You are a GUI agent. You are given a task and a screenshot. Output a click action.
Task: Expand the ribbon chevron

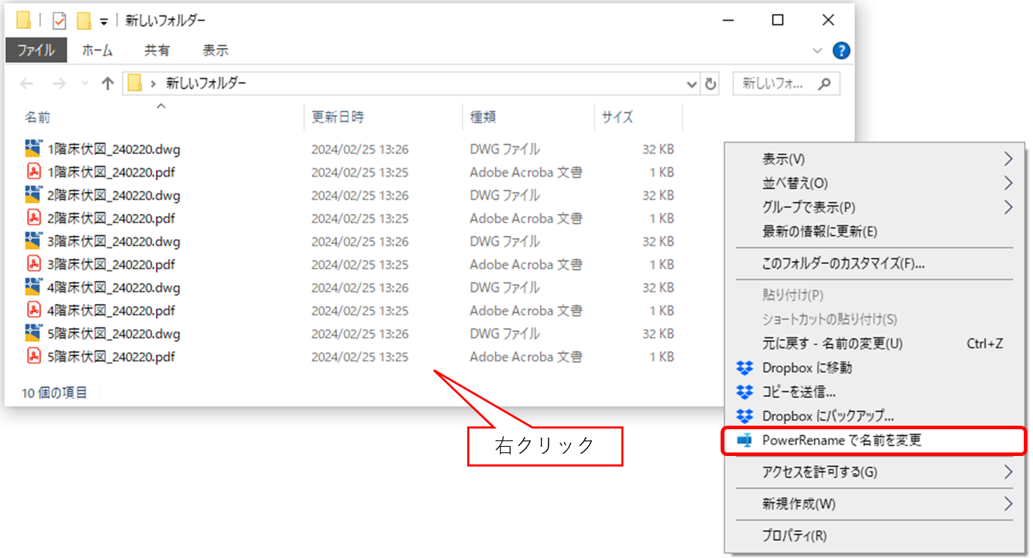817,51
